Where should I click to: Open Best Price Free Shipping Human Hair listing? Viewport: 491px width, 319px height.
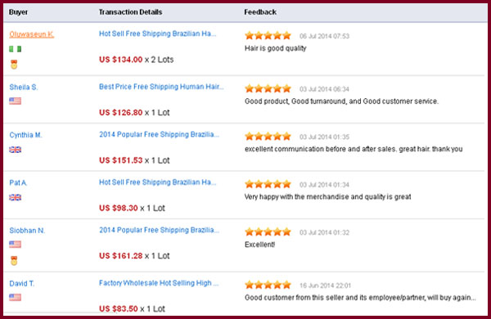coord(161,87)
